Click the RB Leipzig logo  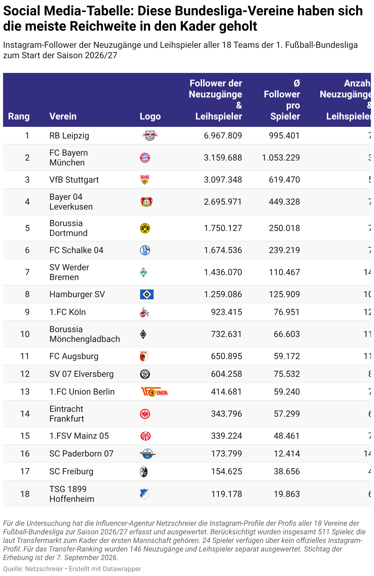point(150,135)
